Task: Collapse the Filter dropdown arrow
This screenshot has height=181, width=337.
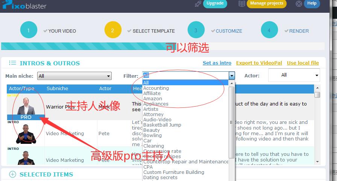Action: (232, 76)
